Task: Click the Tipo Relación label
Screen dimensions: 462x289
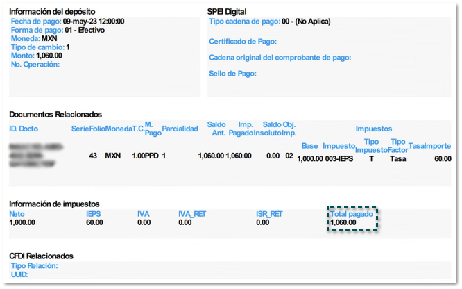Action: click(x=35, y=266)
